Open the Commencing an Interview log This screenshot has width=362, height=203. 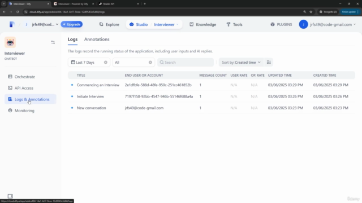click(211, 85)
